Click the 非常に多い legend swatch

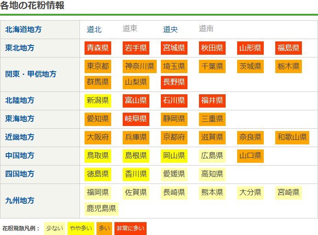tap(130, 229)
